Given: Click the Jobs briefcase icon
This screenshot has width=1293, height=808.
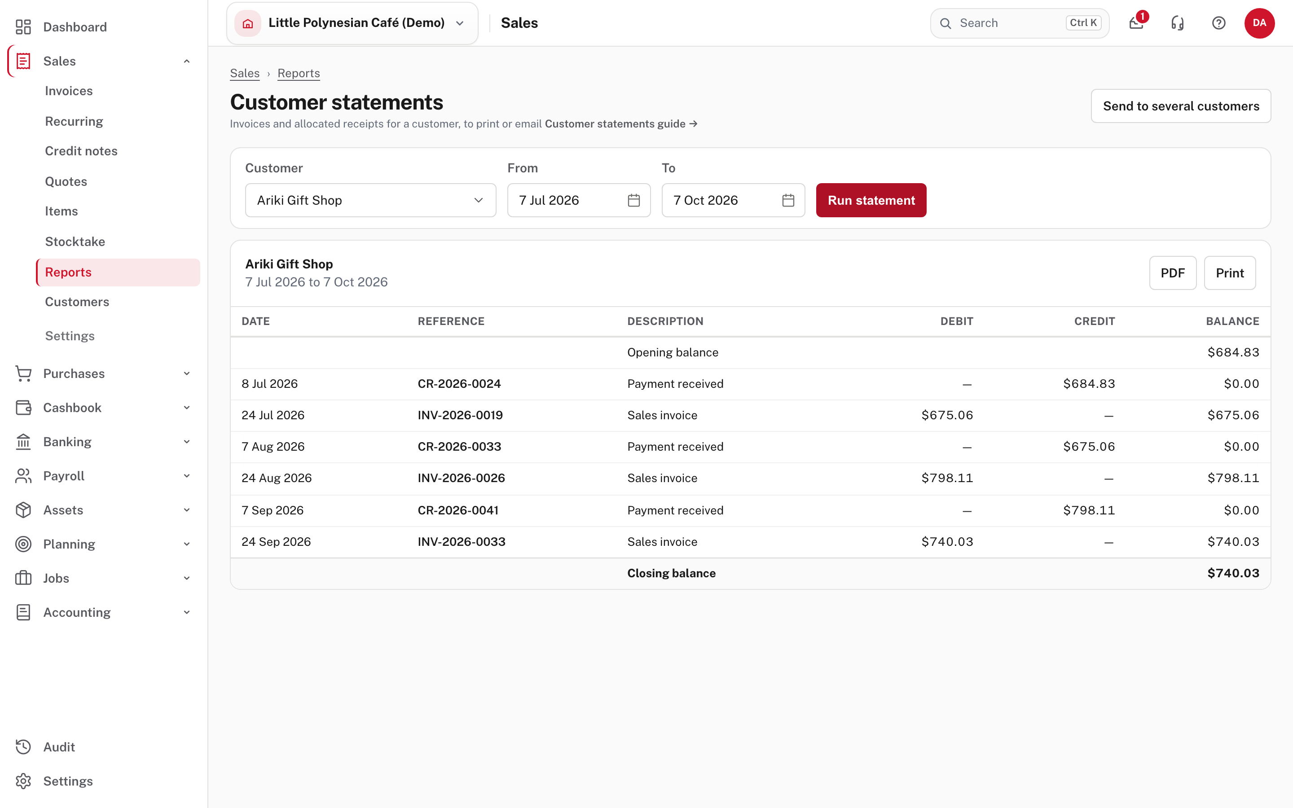Looking at the screenshot, I should pyautogui.click(x=23, y=578).
